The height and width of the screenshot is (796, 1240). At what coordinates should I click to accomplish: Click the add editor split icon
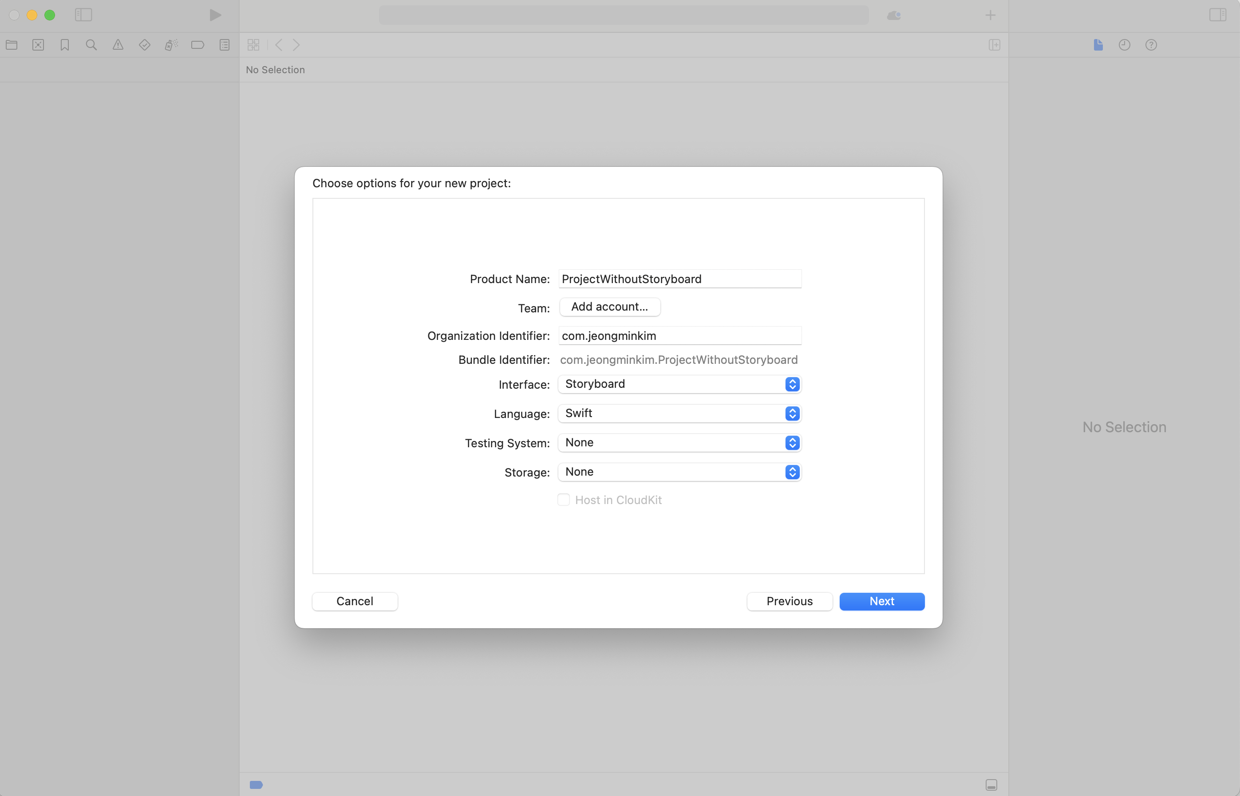pyautogui.click(x=995, y=45)
